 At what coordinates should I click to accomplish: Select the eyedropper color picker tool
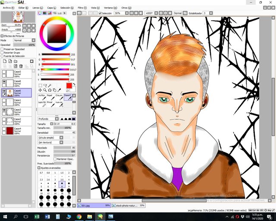(60, 90)
